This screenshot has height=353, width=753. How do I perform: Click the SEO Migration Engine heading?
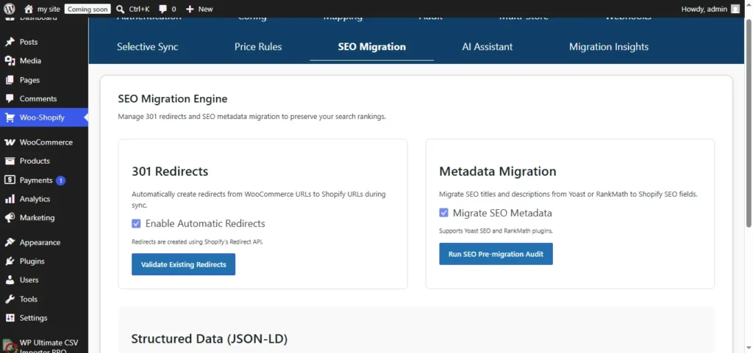[173, 99]
